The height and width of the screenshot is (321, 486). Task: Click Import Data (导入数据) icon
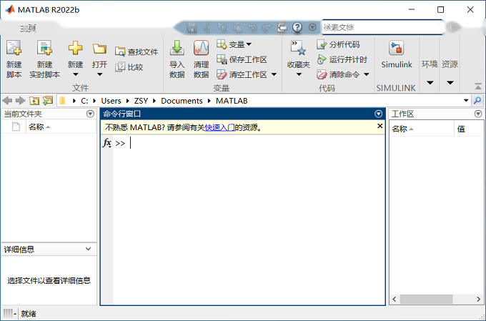177,48
